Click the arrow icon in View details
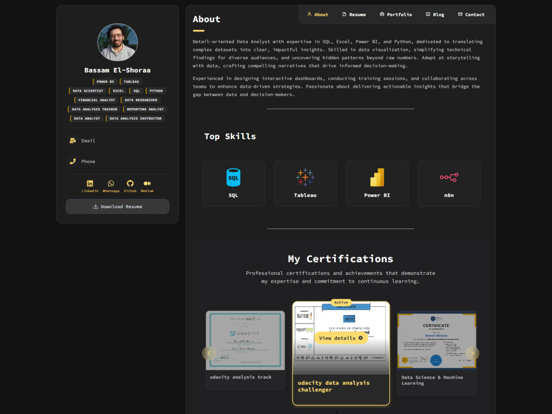This screenshot has width=552, height=414. point(360,338)
